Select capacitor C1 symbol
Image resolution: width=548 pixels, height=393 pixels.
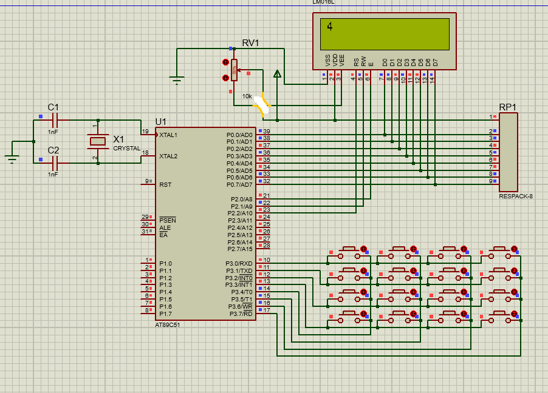click(x=55, y=121)
